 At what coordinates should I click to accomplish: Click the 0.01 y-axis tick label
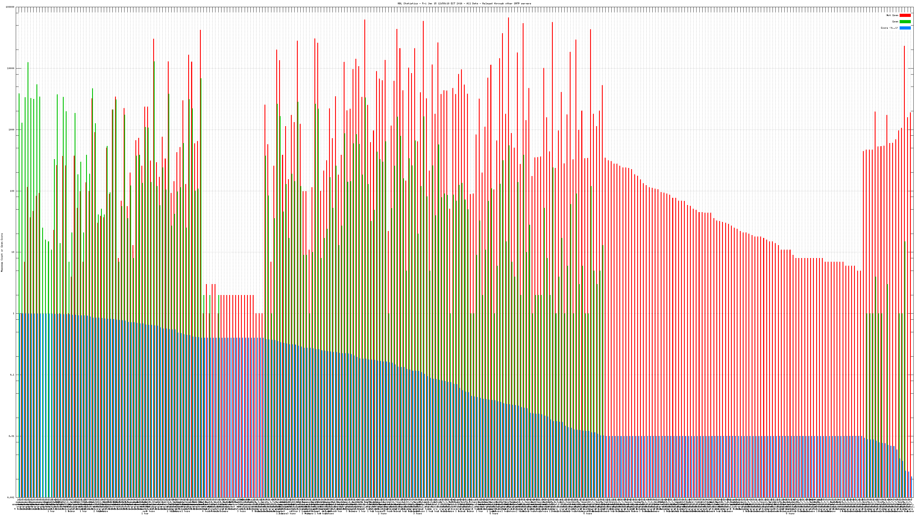click(12, 436)
